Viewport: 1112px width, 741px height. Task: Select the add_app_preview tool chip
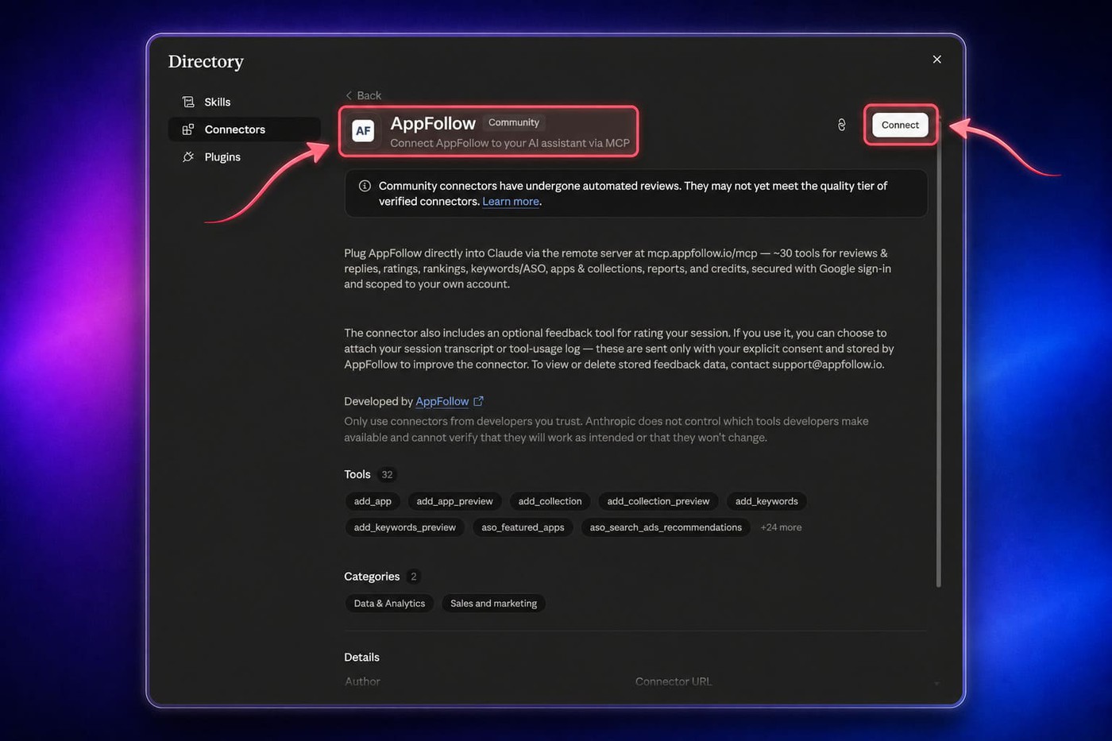click(x=454, y=501)
